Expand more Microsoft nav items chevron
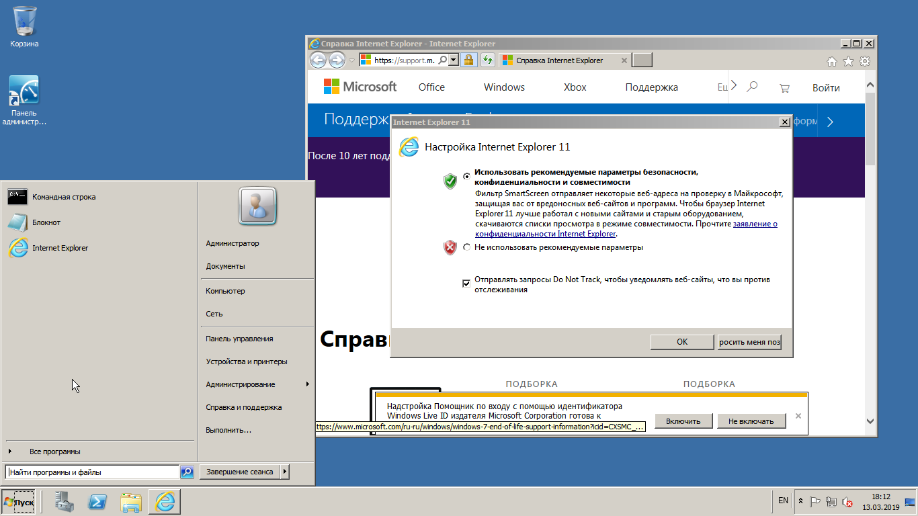 pyautogui.click(x=734, y=86)
